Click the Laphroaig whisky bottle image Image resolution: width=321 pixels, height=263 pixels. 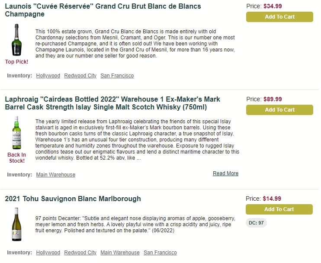pyautogui.click(x=16, y=132)
